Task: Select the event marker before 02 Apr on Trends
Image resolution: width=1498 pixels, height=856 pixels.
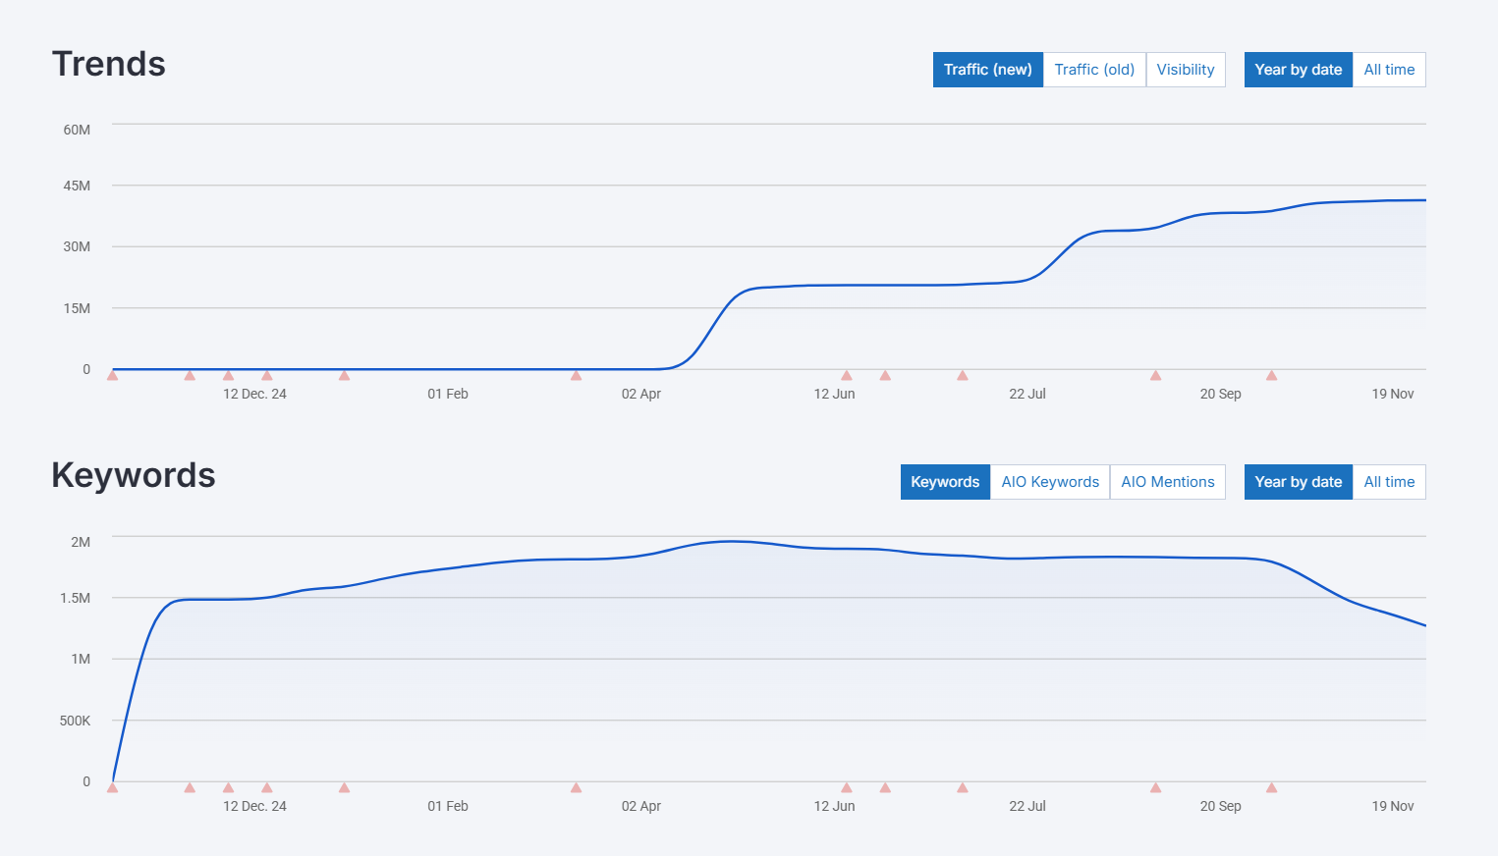Action: pos(577,375)
